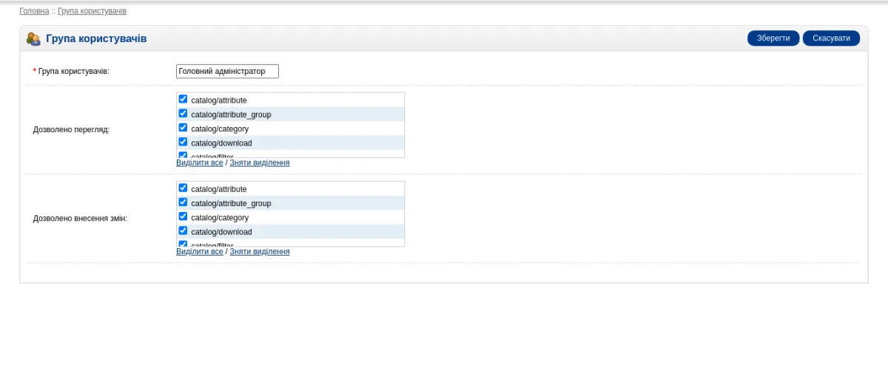This screenshot has width=888, height=376.
Task: Clear the modify permissions with Зняти виділення
Action: [x=260, y=251]
